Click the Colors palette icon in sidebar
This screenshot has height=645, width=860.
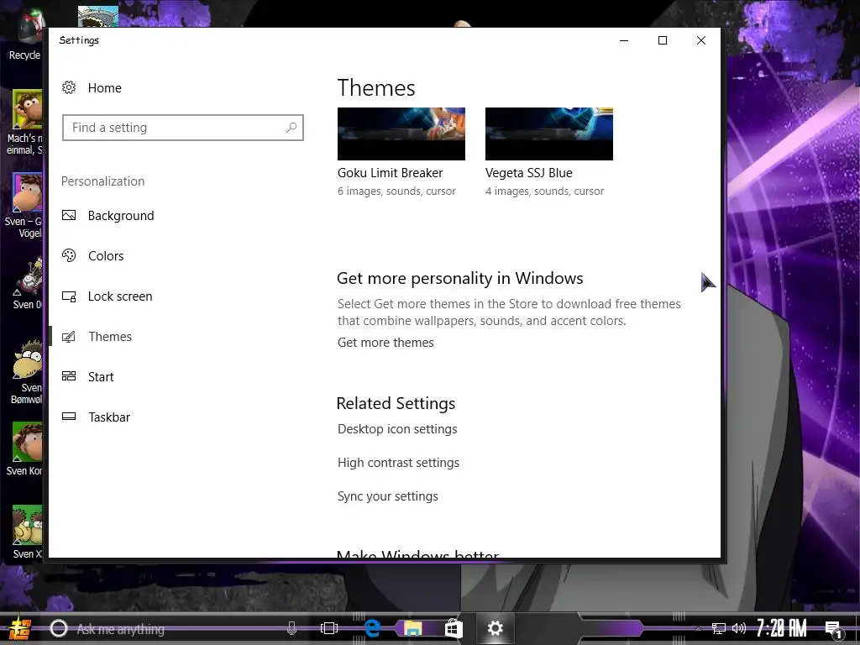69,255
